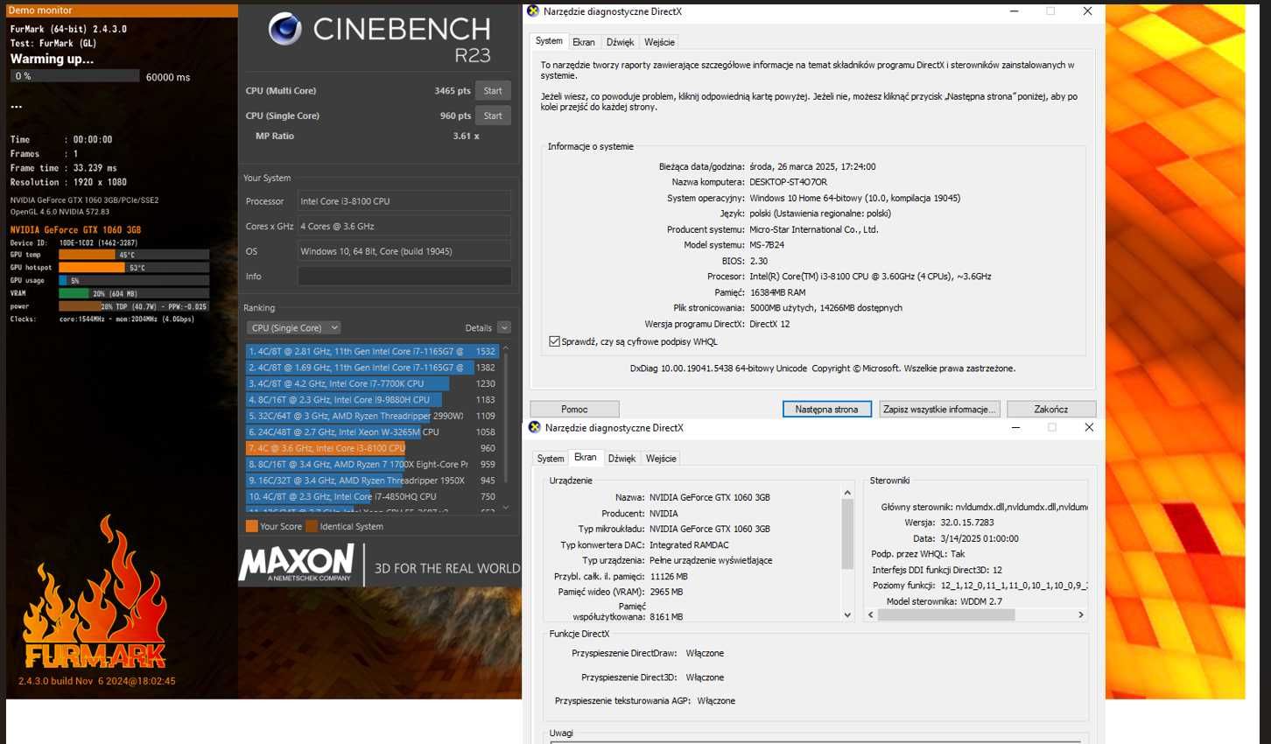Select the i7-1165G7 2.81 GHz ranking row
This screenshot has width=1271, height=744.
tap(373, 351)
